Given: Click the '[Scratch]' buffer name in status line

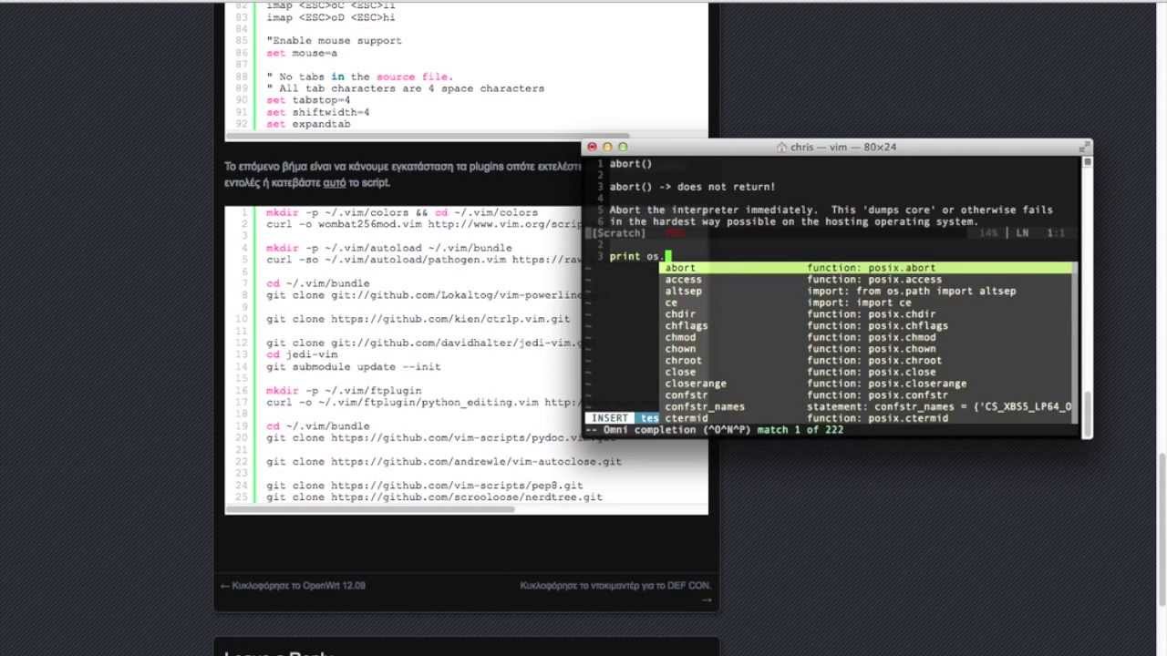Looking at the screenshot, I should pos(618,233).
